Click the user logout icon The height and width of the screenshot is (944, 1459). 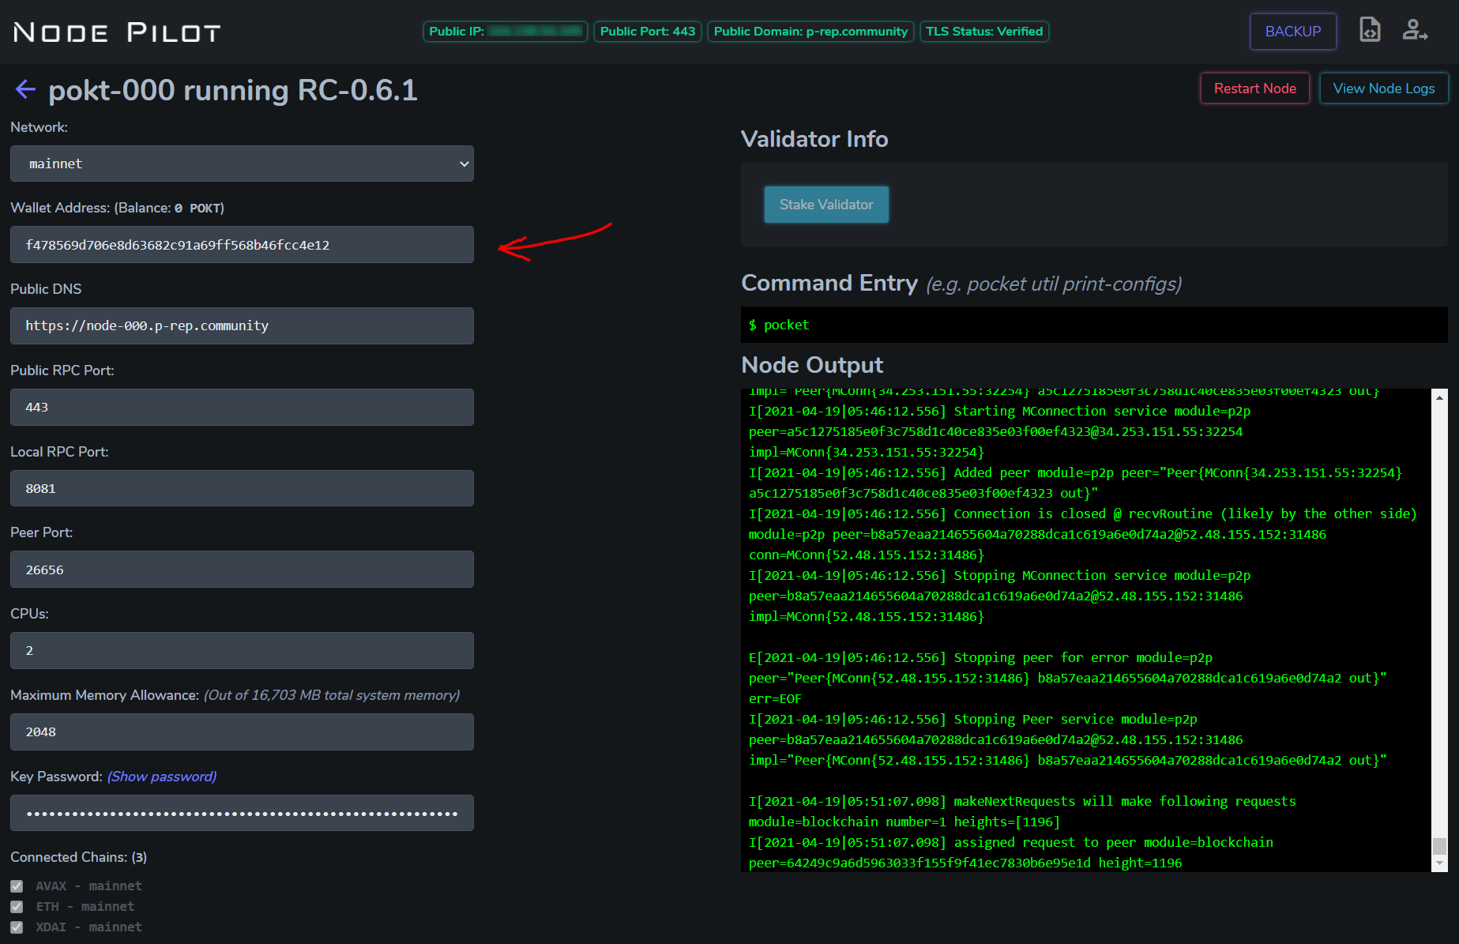[1414, 30]
